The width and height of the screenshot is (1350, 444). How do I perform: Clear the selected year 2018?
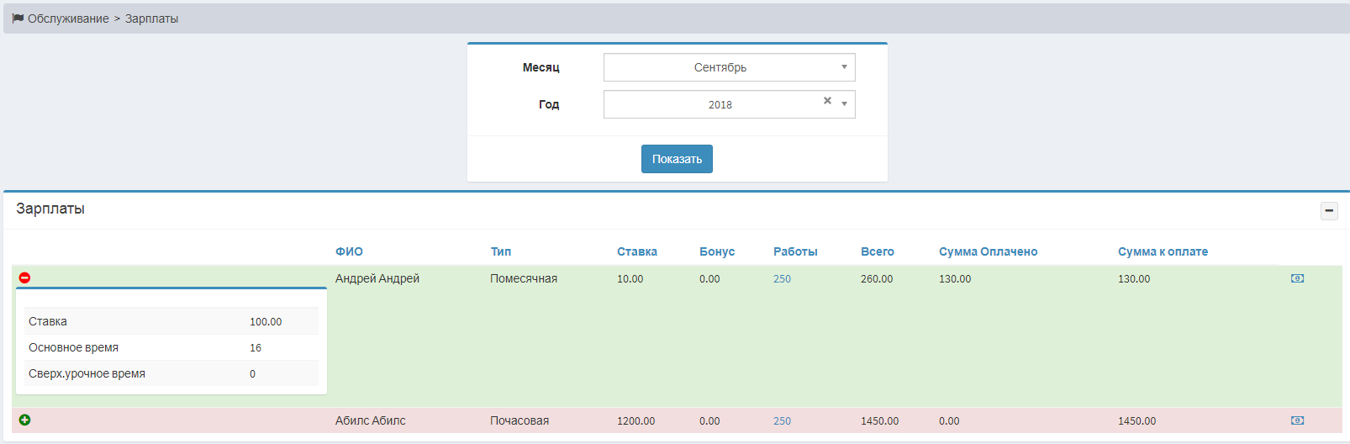pyautogui.click(x=827, y=101)
